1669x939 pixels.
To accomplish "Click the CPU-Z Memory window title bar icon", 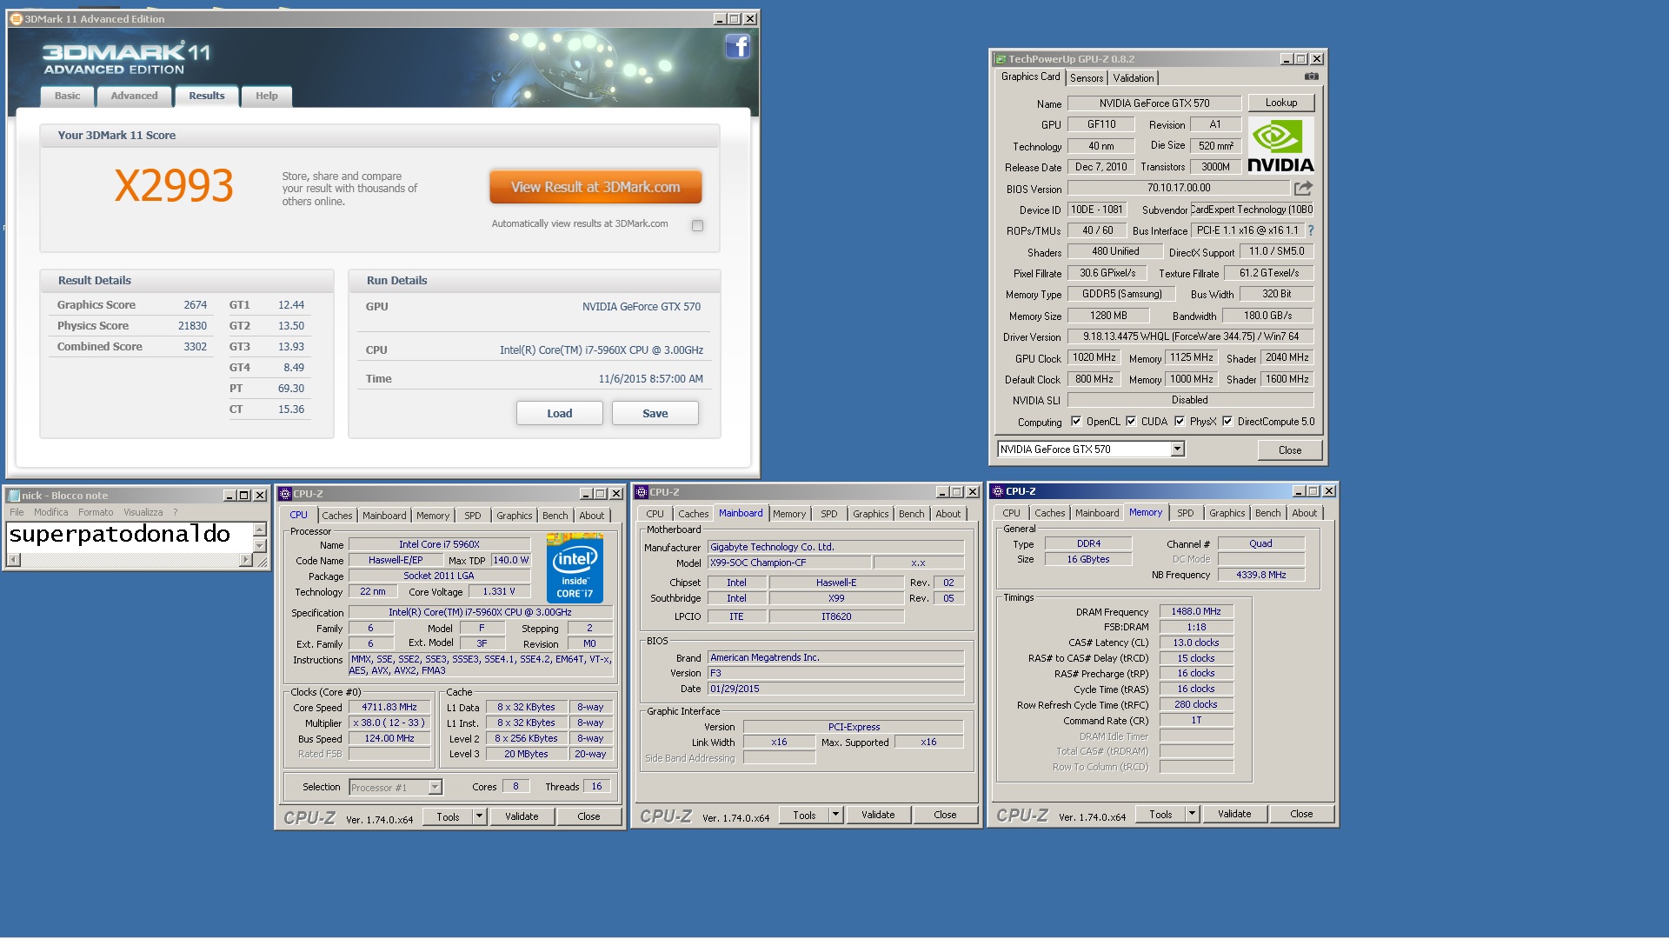I will [x=997, y=491].
